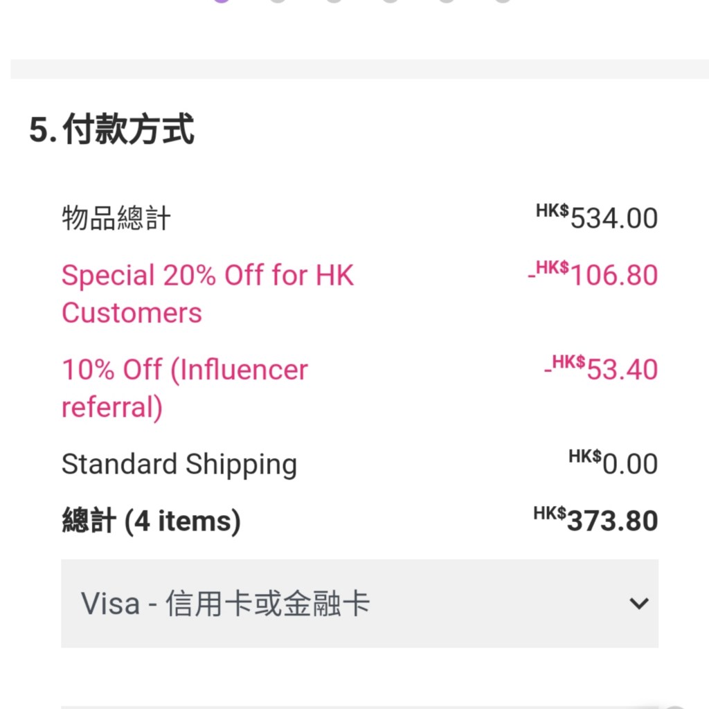Go to the third carousel dot
The image size is (709, 709).
[334, 1]
